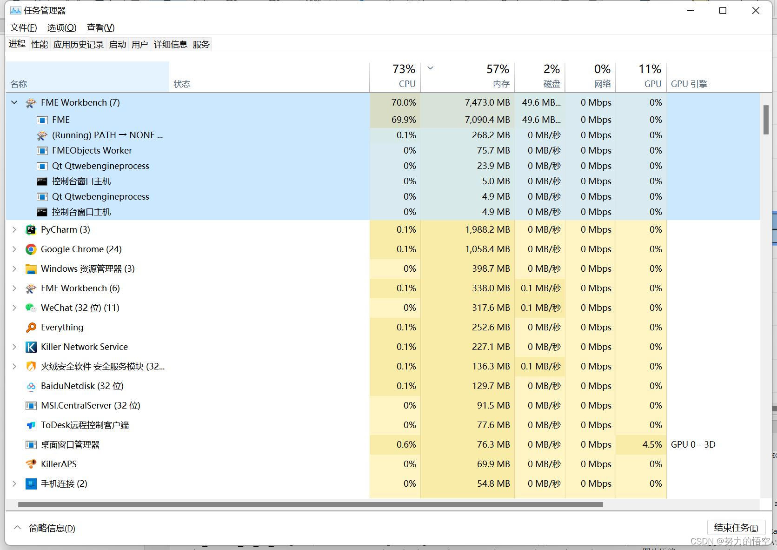The height and width of the screenshot is (550, 777).
Task: Click the Windows 资源管理器 folder icon
Action: 31,269
